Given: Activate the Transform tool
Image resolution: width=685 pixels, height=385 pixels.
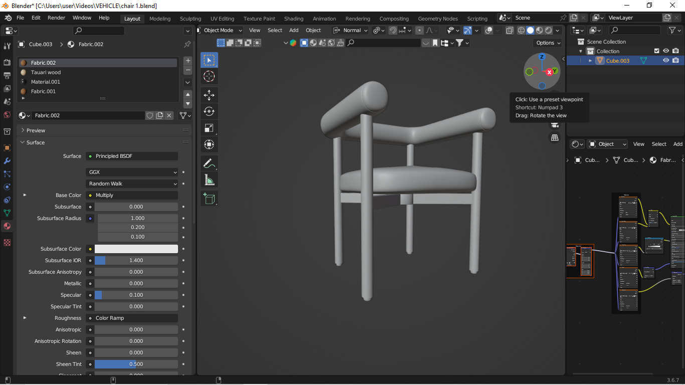Looking at the screenshot, I should [x=209, y=144].
